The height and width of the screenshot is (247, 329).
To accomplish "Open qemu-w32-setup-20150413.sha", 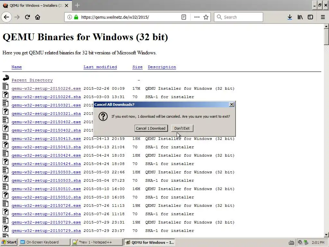I will pos(46,147).
